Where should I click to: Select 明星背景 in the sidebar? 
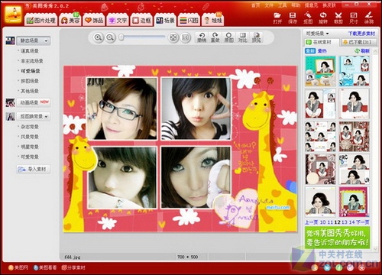coord(30,147)
